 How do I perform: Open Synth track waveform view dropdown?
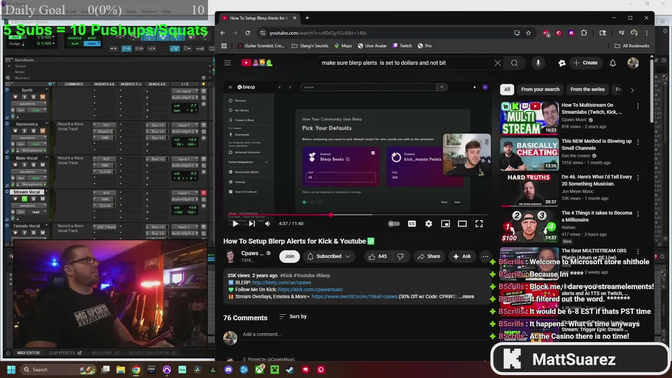click(x=29, y=103)
